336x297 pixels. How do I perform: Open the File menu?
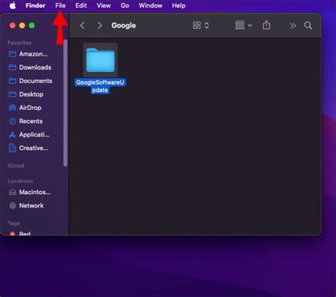point(60,6)
